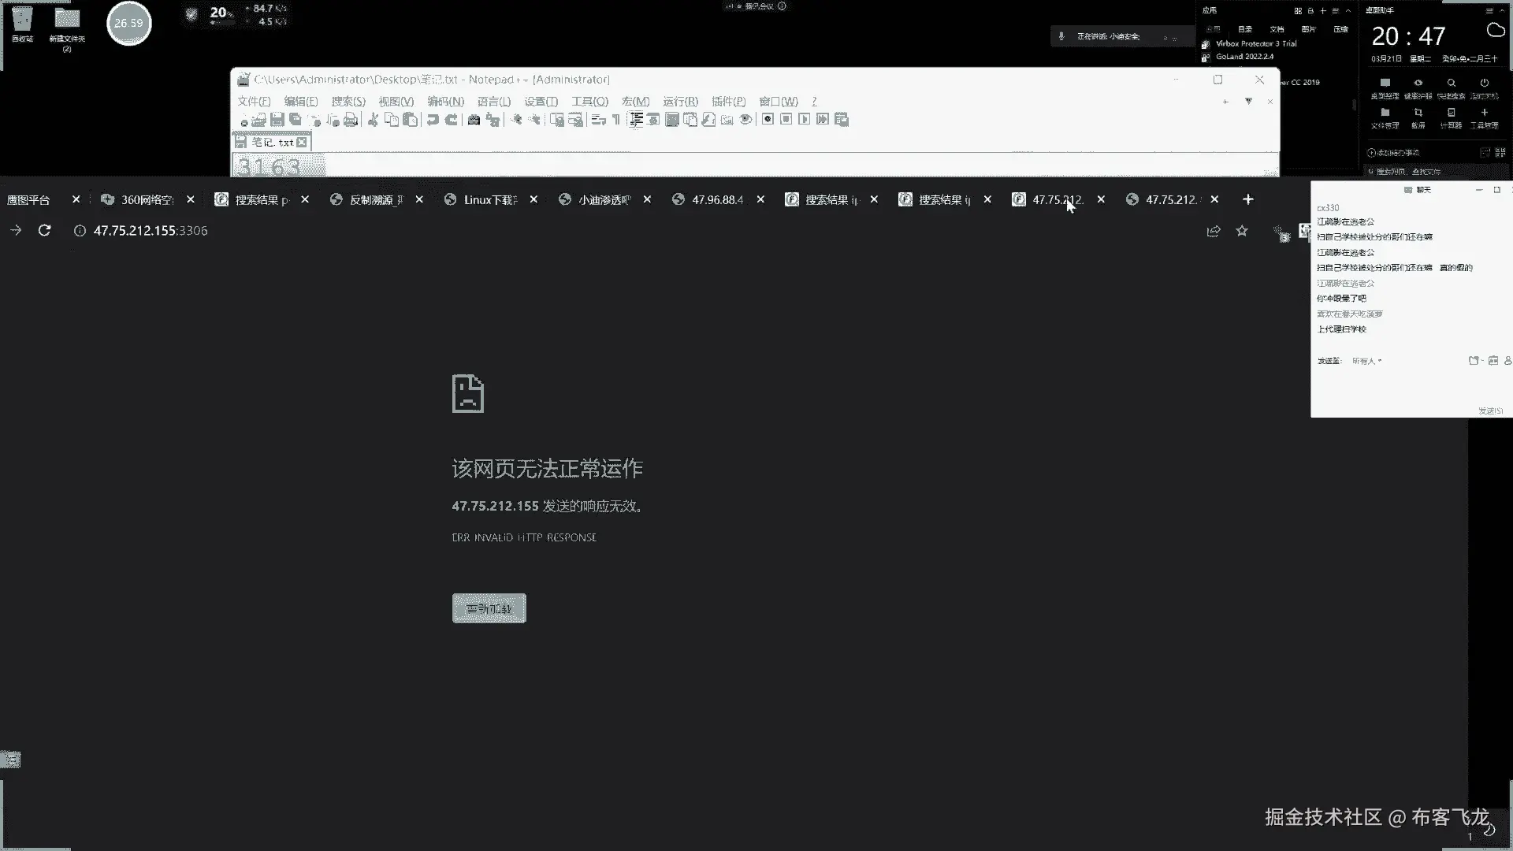Bookmark the page with the star icon

point(1242,231)
